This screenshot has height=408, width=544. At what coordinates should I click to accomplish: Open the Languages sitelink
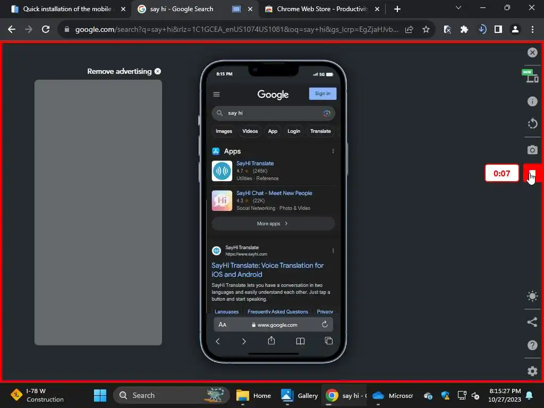click(226, 311)
